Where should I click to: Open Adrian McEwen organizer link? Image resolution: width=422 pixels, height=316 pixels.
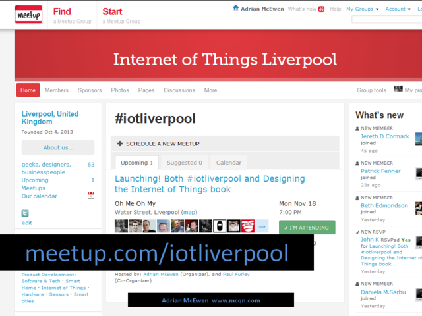click(161, 274)
